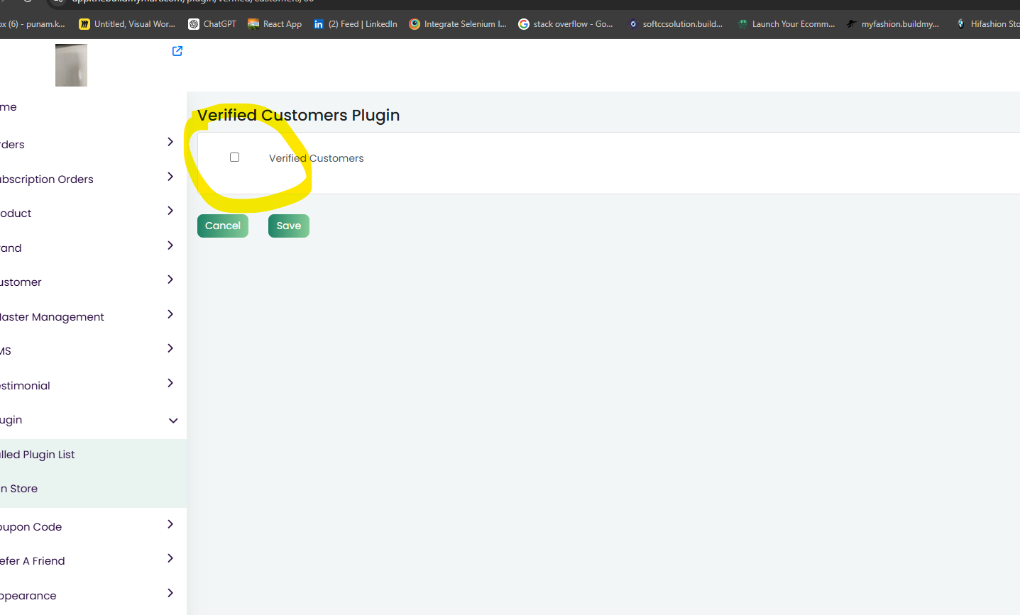Expand the Brand menu chevron
Viewport: 1020px width, 615px height.
click(170, 245)
